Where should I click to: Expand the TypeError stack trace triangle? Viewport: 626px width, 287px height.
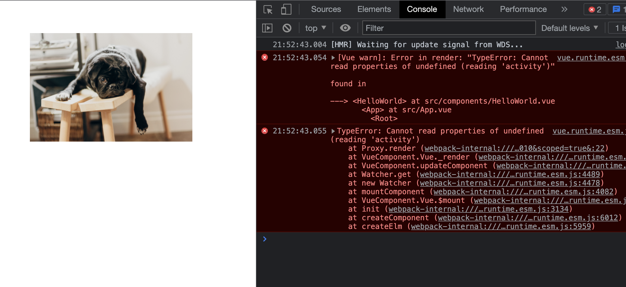[x=333, y=131]
